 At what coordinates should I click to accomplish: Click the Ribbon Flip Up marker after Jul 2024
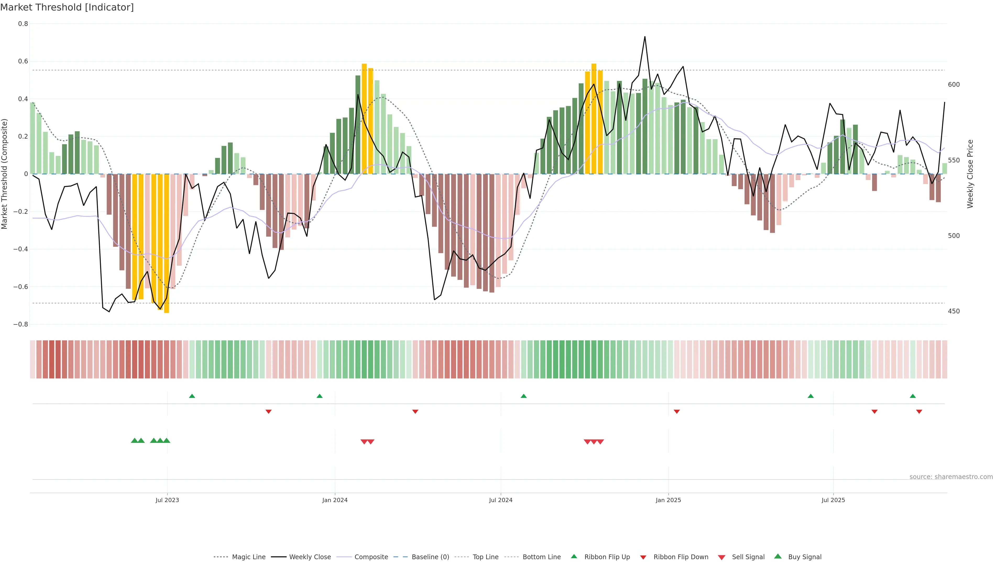524,396
